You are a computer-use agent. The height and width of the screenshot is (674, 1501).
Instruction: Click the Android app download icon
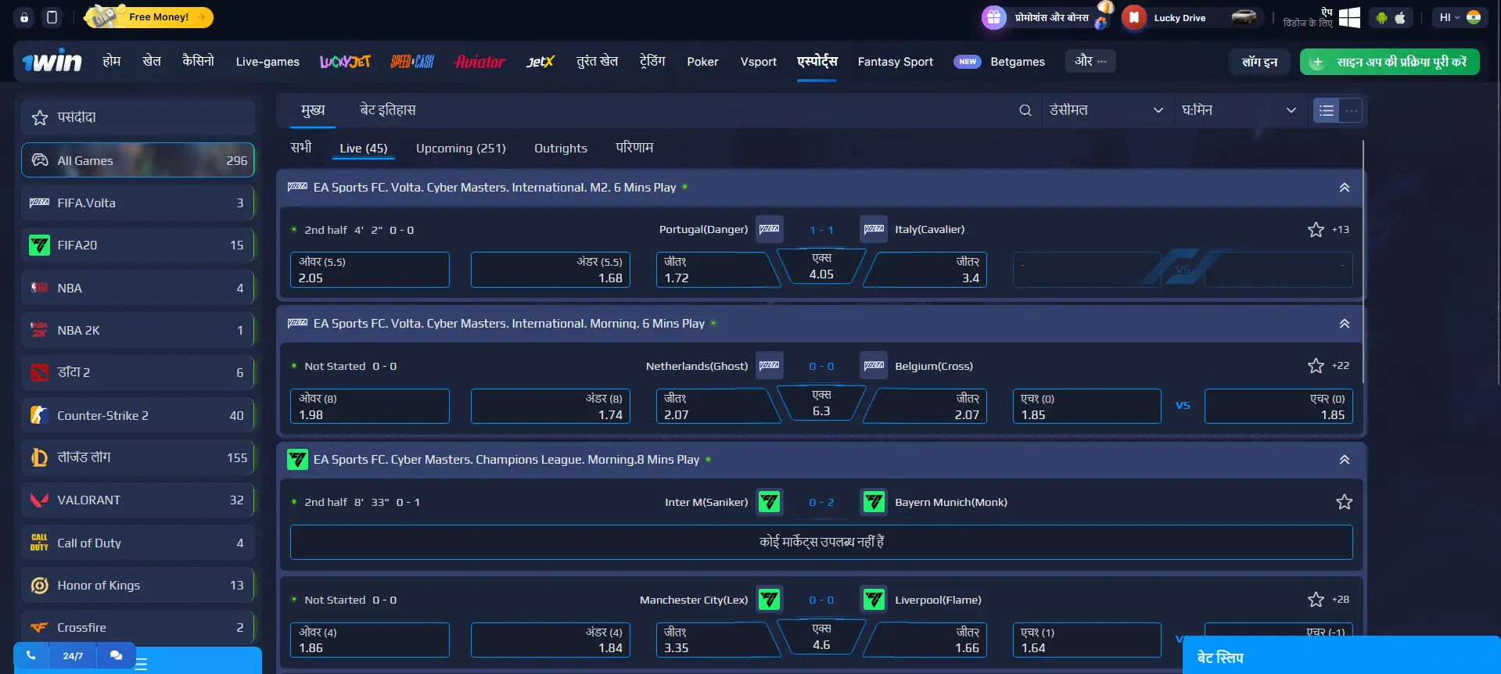click(x=1381, y=18)
